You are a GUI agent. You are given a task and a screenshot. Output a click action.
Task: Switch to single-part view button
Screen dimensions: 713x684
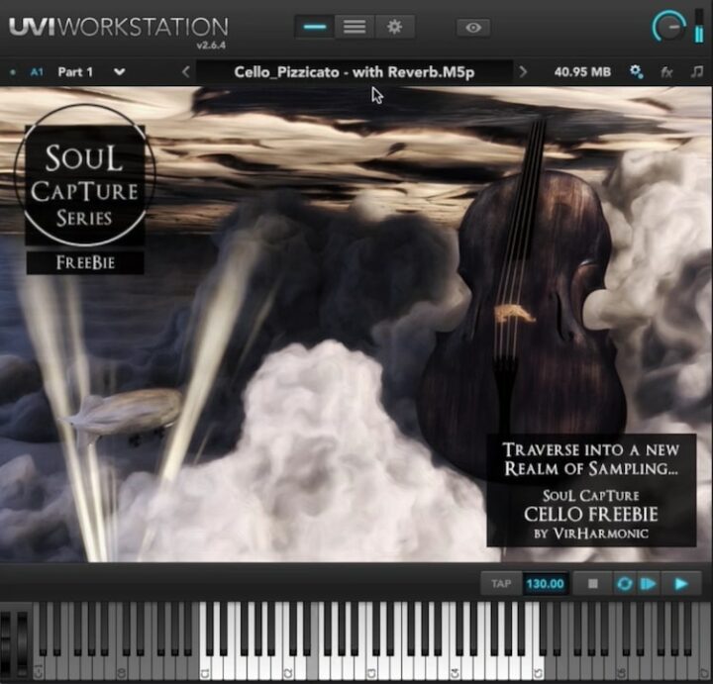pos(315,27)
